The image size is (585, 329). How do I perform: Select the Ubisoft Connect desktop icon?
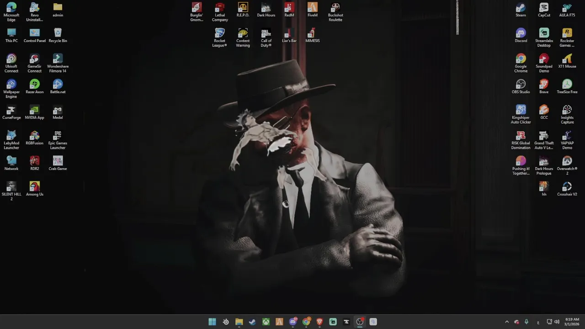(x=11, y=63)
